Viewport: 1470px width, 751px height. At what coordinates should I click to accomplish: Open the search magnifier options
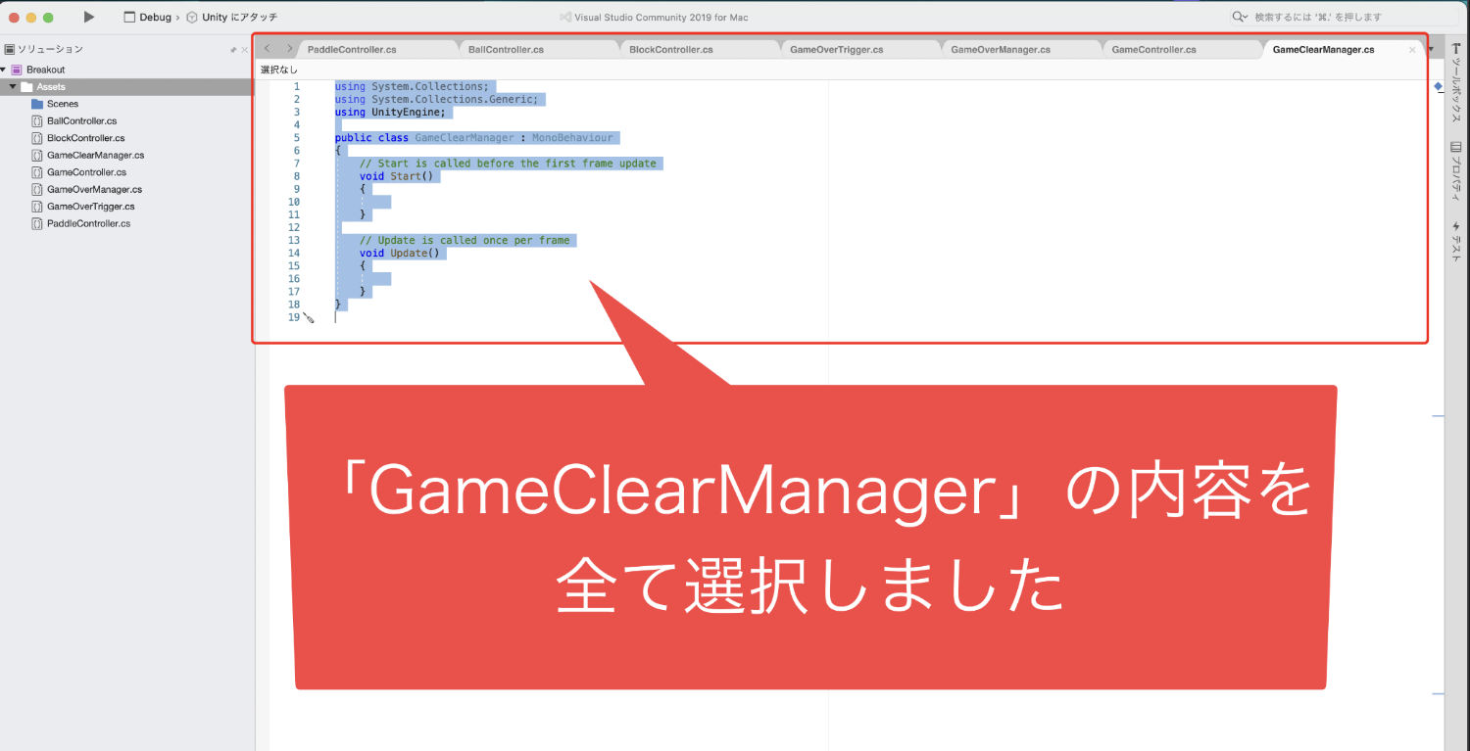[x=1241, y=18]
